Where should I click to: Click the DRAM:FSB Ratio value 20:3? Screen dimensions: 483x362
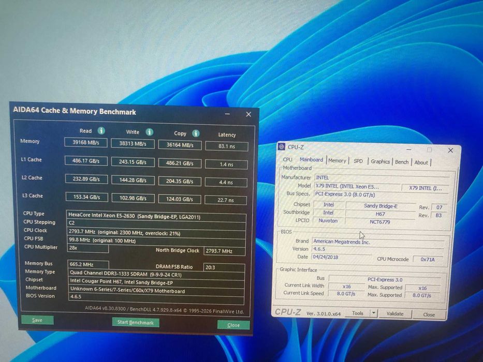[x=224, y=267]
